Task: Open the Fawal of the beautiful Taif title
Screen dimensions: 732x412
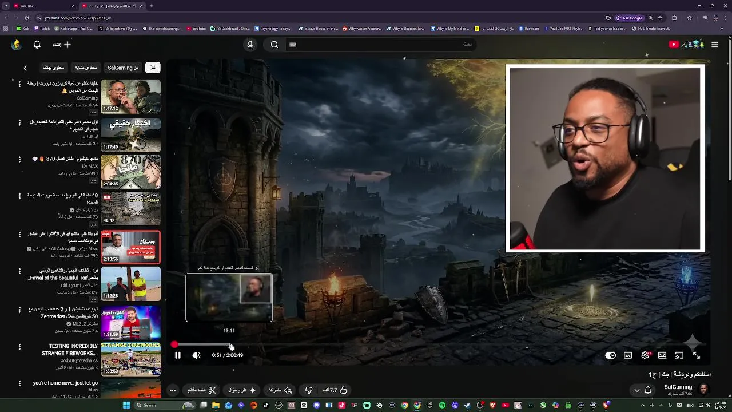Action: click(x=63, y=274)
